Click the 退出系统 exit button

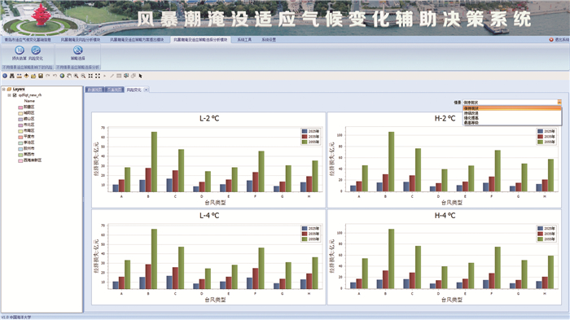coord(559,40)
